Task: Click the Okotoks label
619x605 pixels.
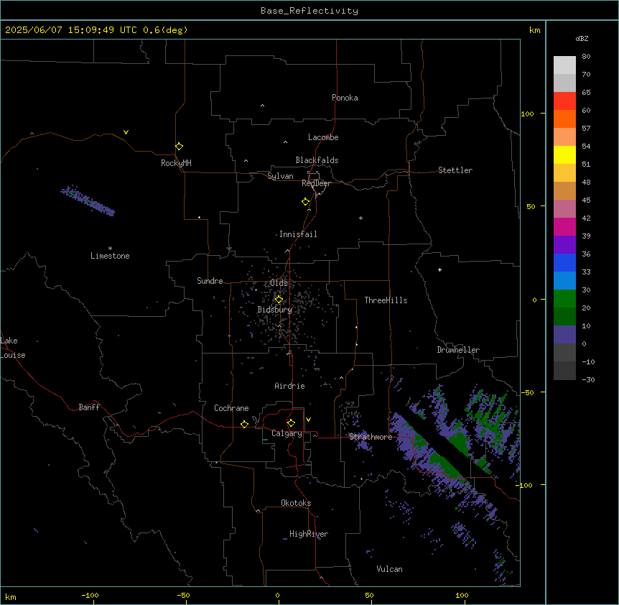Action: 296,503
